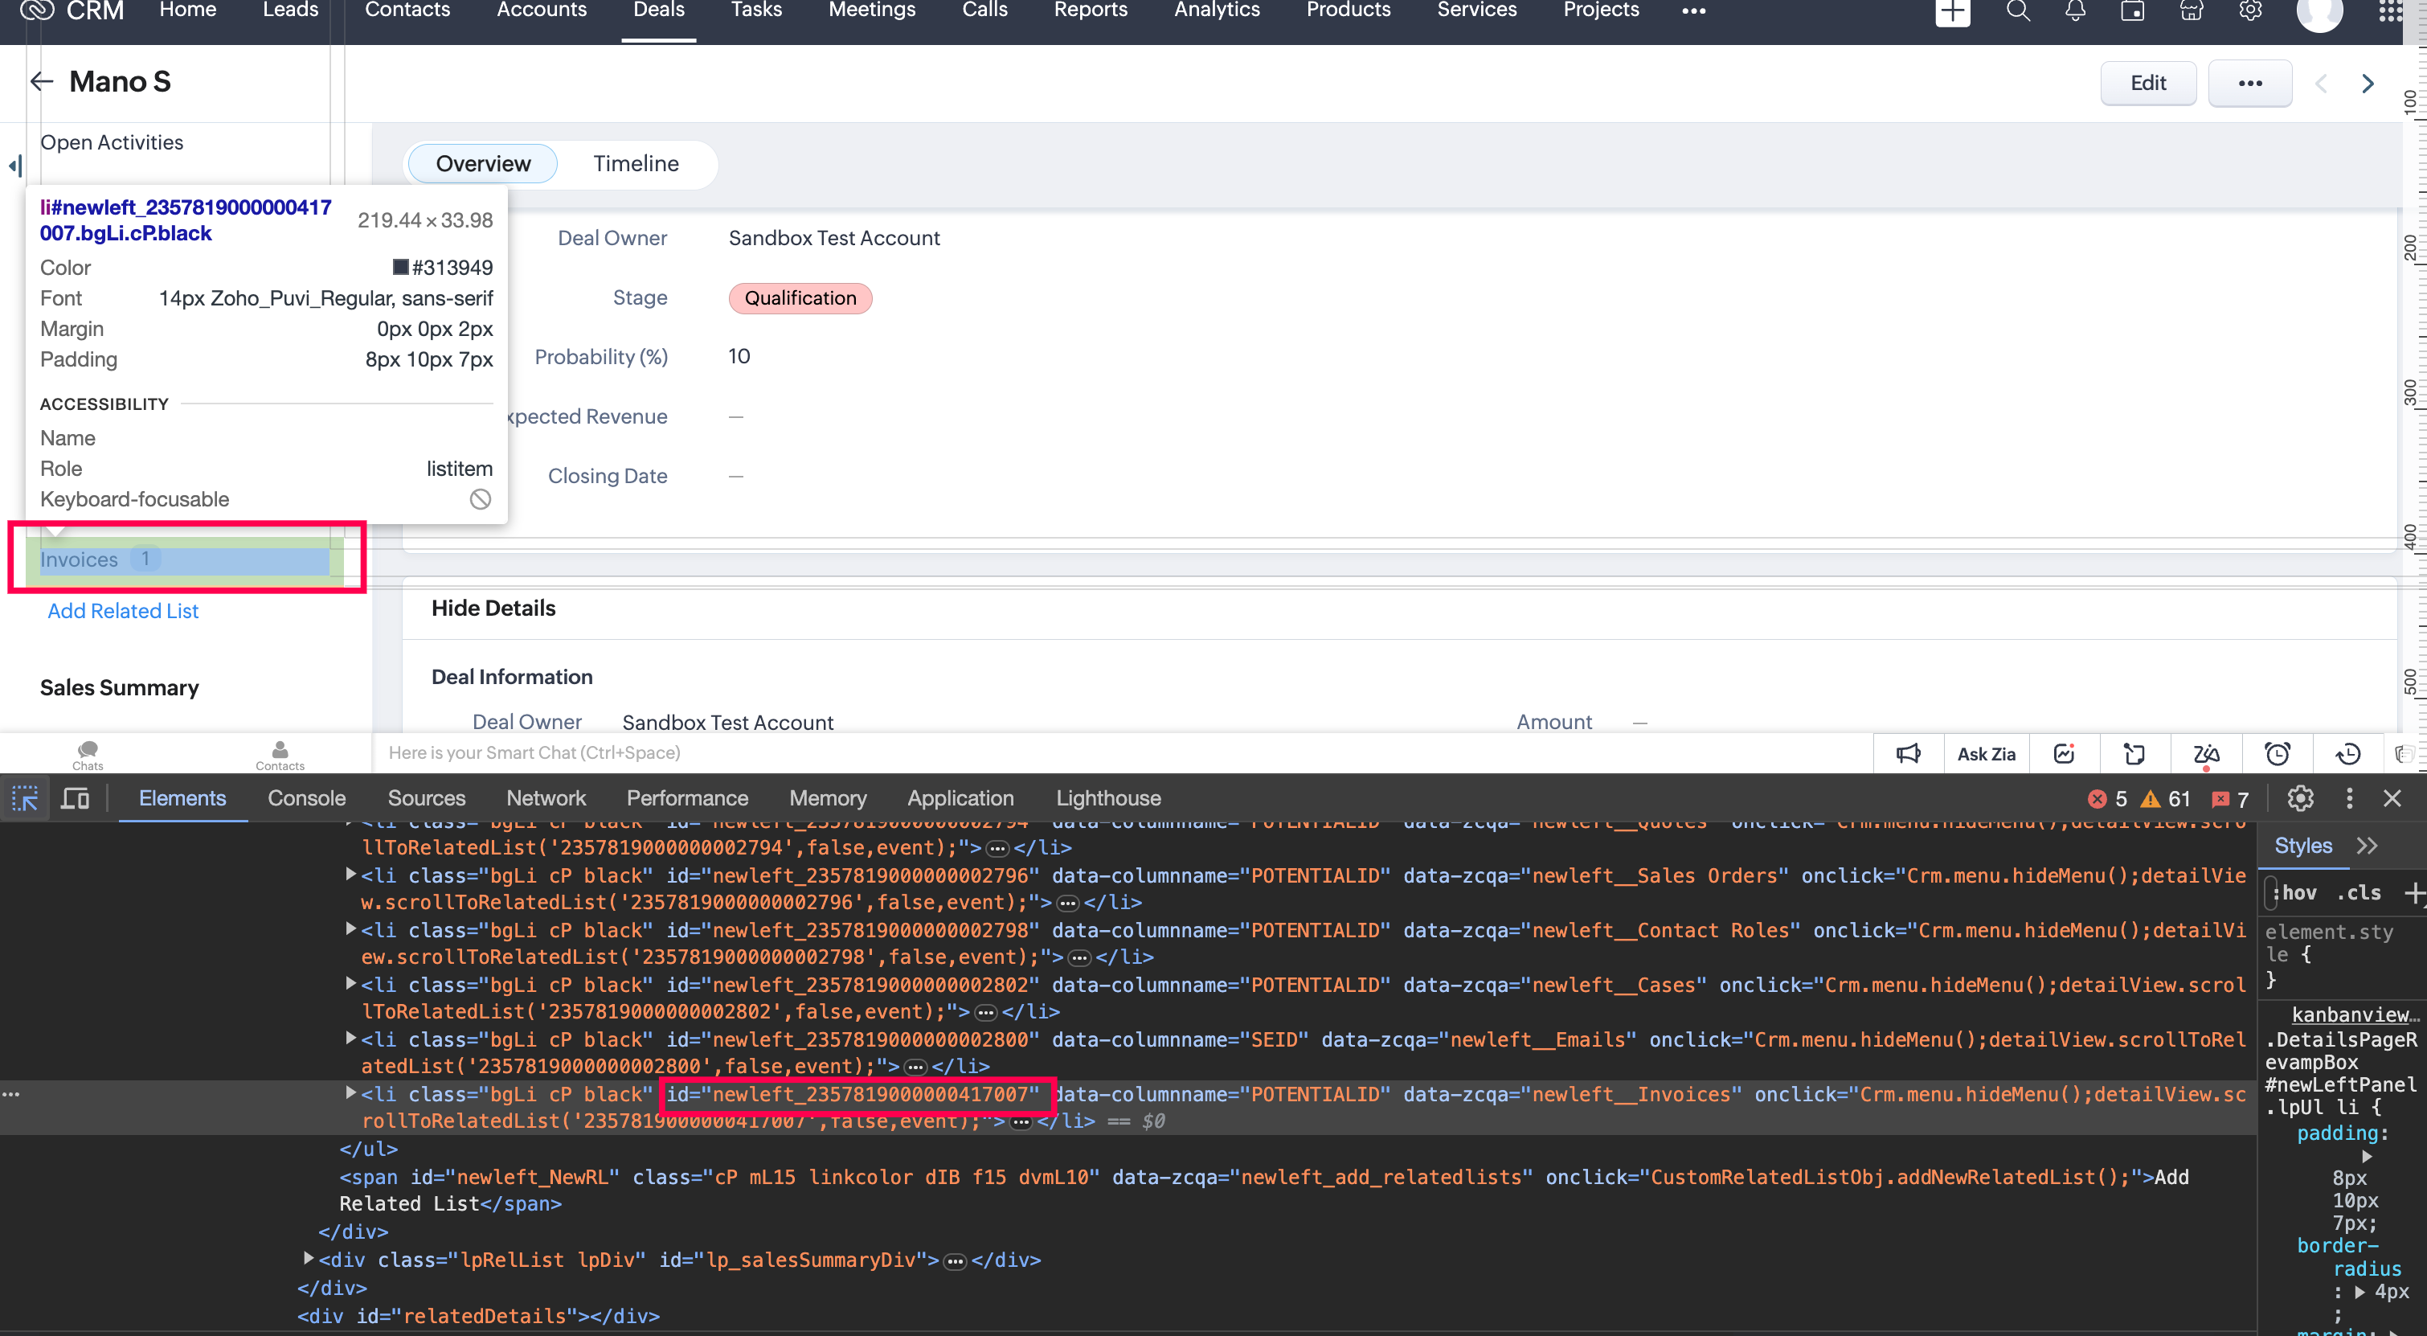
Task: Open Contacts in the bottom bar
Action: coord(280,756)
